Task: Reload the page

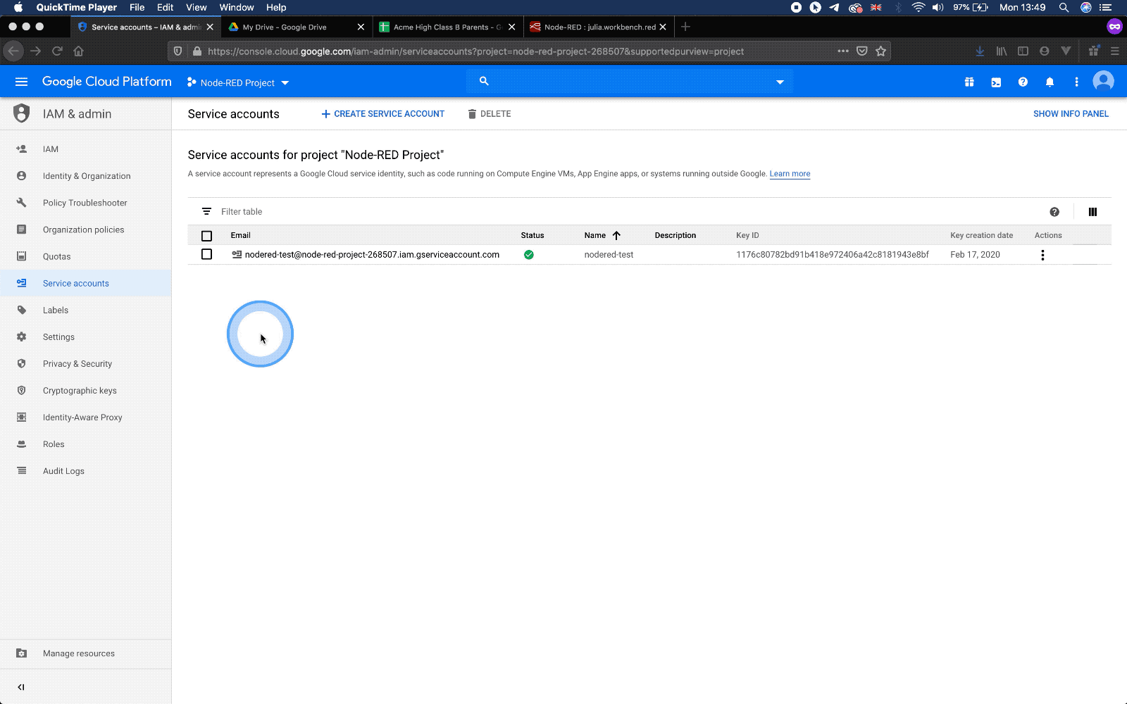Action: pyautogui.click(x=57, y=51)
